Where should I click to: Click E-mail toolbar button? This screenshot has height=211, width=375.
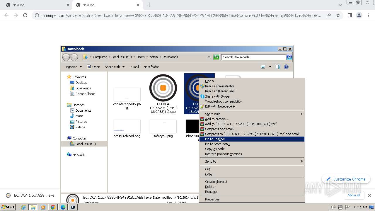(x=134, y=67)
